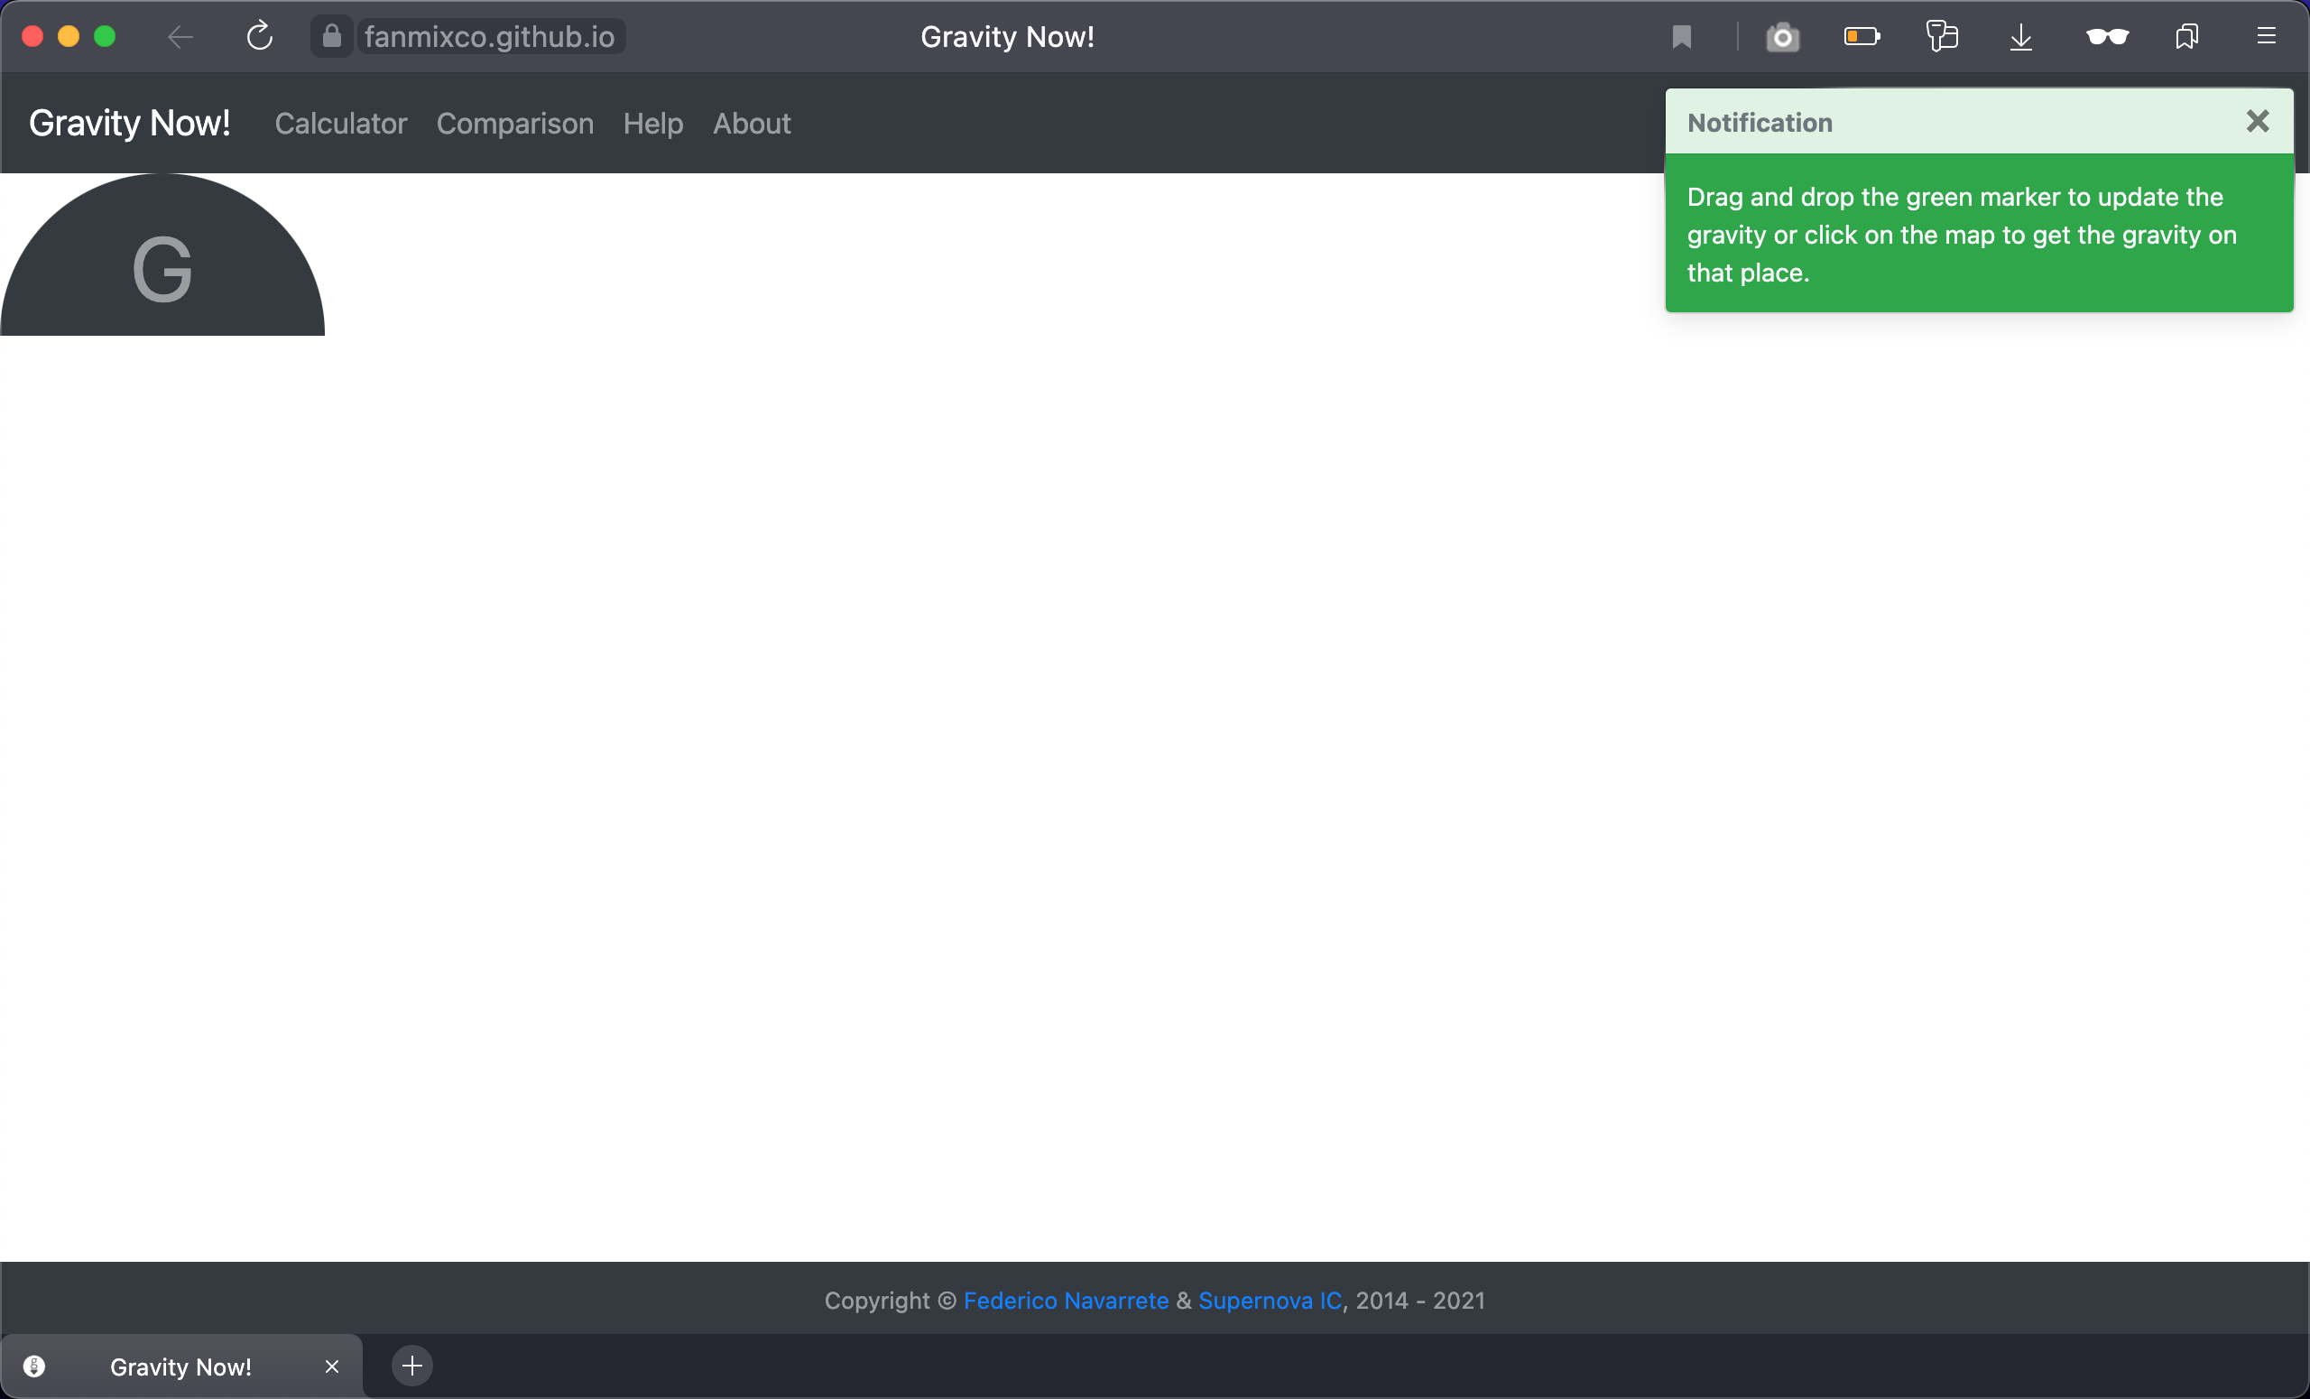This screenshot has height=1399, width=2310.
Task: Open the battery saver icon
Action: point(1862,37)
